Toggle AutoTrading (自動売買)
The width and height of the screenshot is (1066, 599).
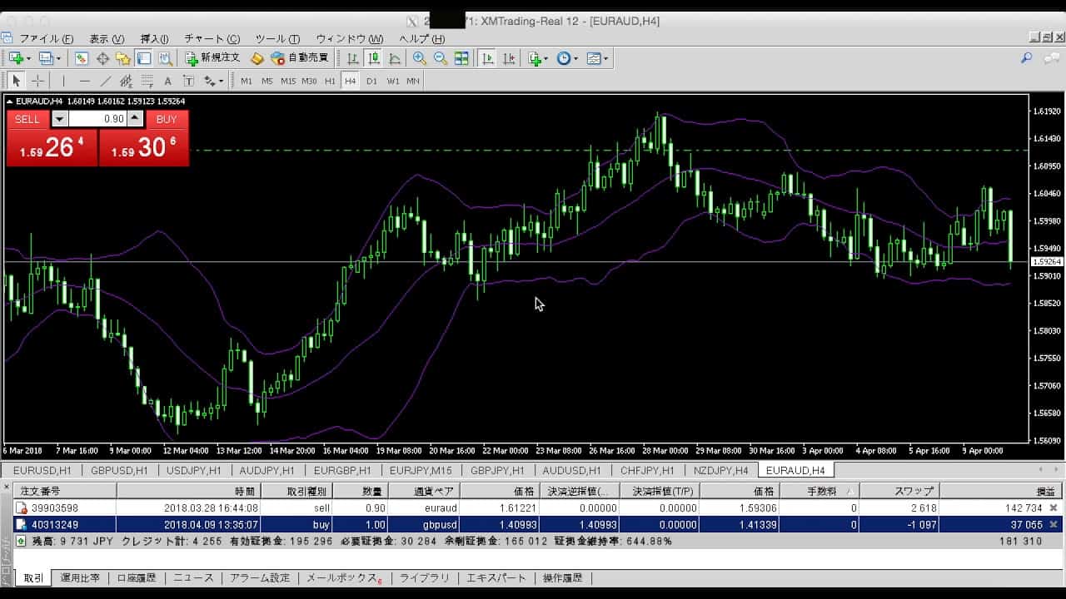[x=300, y=58]
